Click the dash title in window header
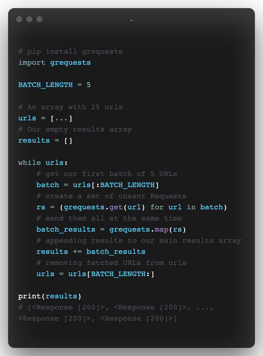The width and height of the screenshot is (263, 356). point(131,20)
